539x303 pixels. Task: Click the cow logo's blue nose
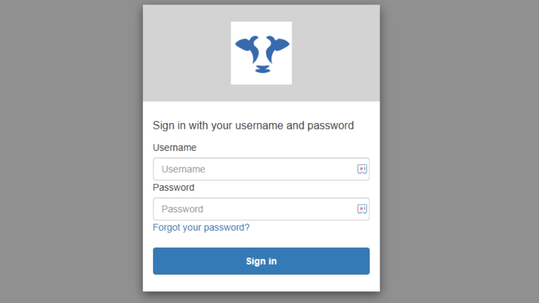(262, 69)
